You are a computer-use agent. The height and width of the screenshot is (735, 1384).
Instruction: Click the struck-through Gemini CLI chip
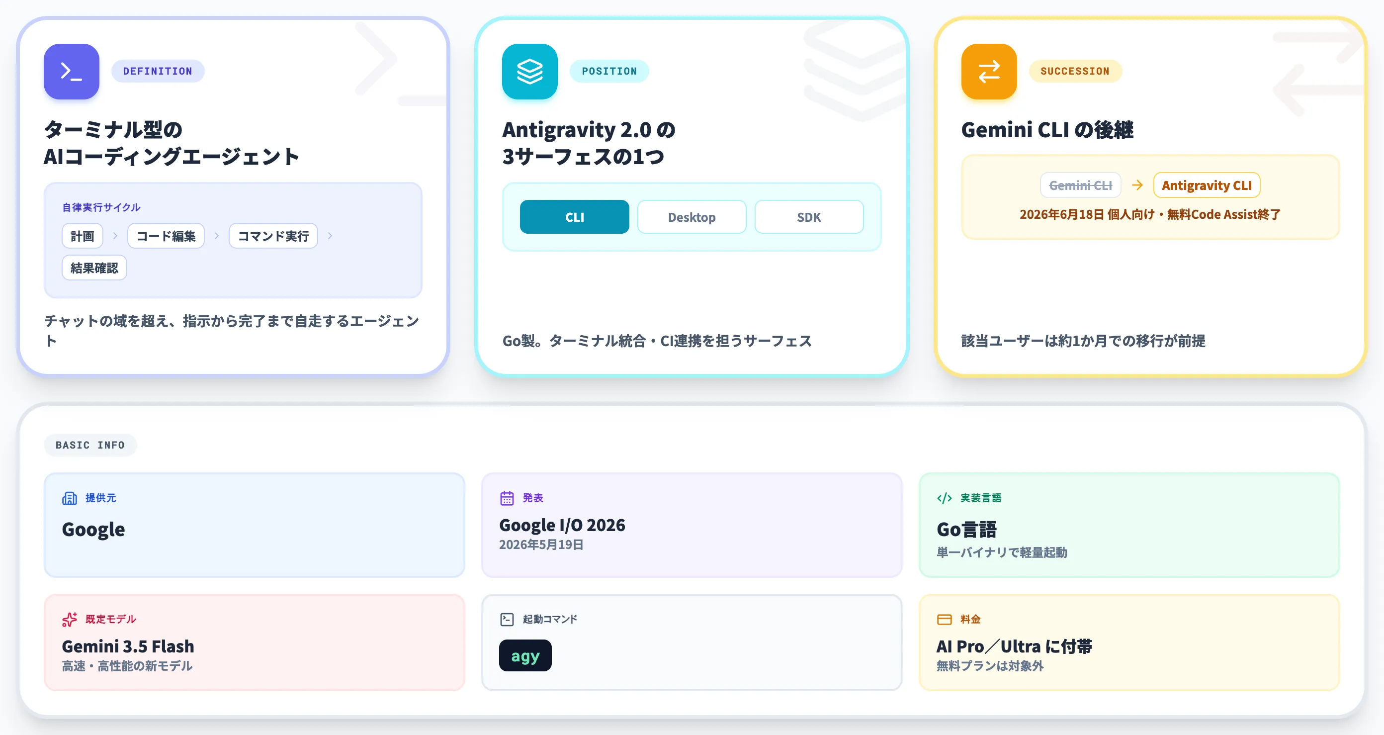tap(1080, 185)
